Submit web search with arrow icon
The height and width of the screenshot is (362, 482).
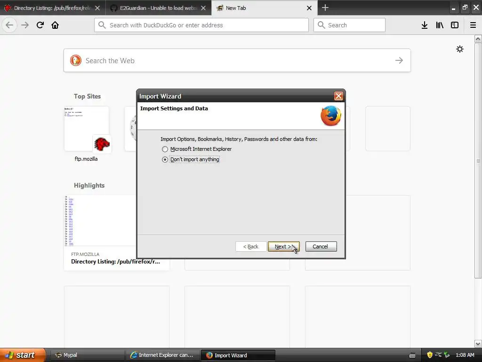[399, 60]
